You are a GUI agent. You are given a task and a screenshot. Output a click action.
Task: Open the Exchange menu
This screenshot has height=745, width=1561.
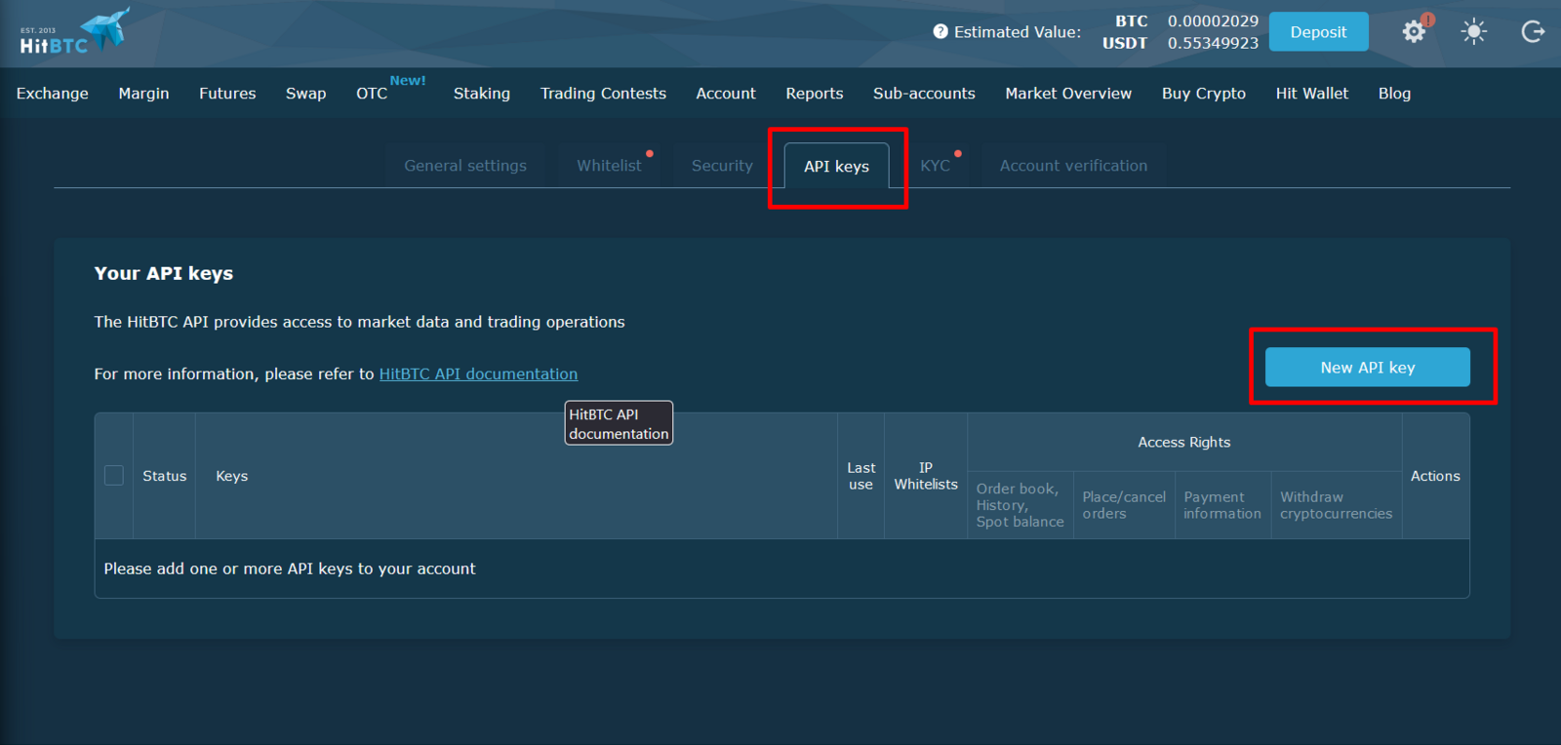(53, 94)
